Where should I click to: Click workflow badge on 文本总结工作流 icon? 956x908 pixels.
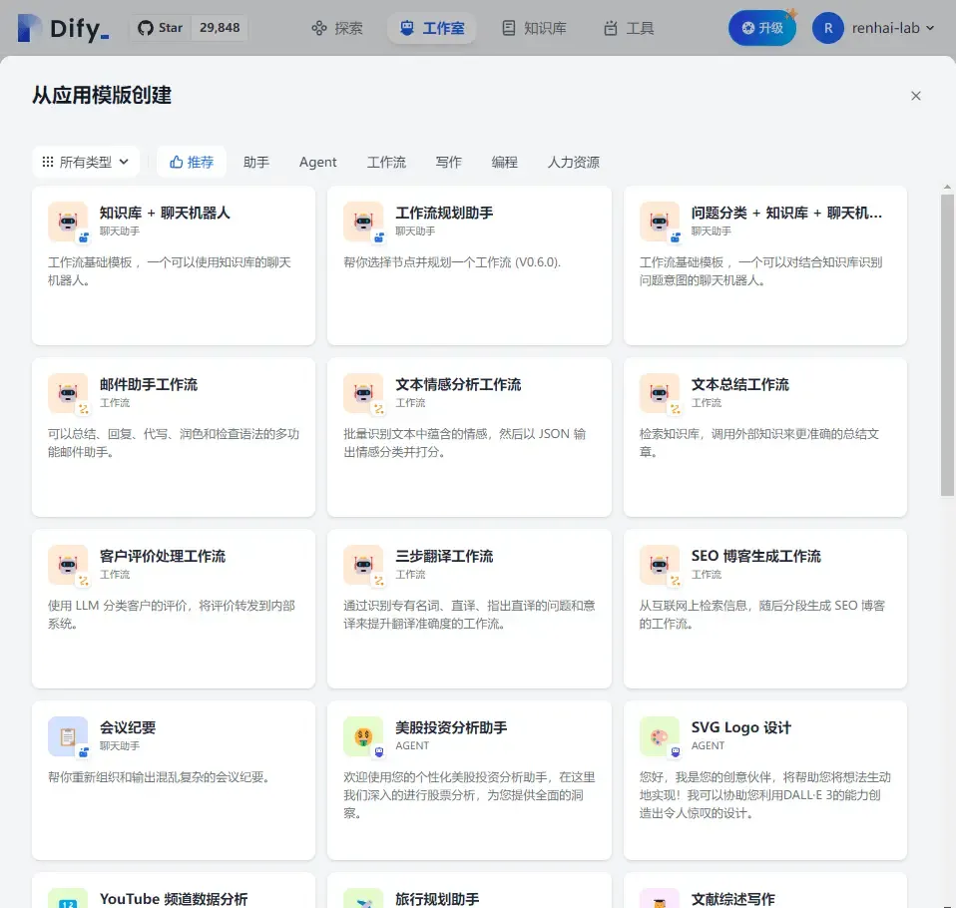coord(675,409)
